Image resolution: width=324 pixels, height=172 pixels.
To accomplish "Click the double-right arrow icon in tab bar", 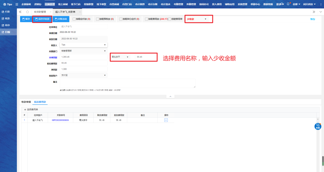I will click(x=314, y=12).
